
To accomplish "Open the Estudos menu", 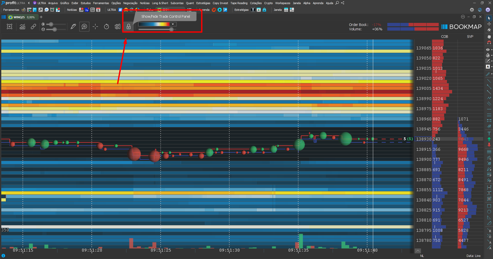I will point(86,3).
